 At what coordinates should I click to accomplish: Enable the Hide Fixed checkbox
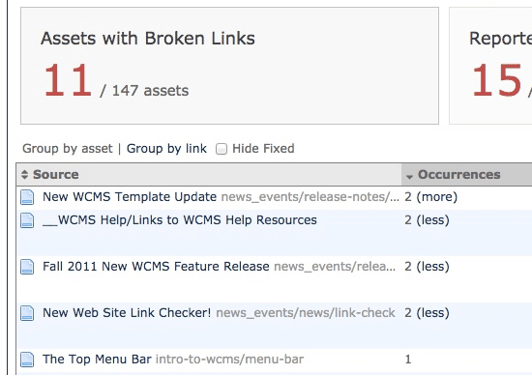(222, 149)
